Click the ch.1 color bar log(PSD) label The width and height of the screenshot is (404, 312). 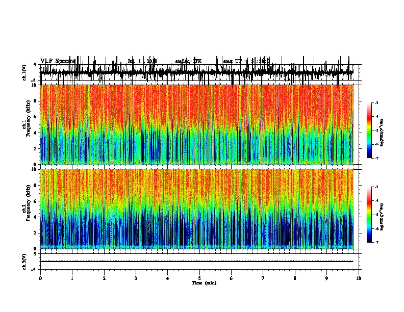[x=382, y=133]
